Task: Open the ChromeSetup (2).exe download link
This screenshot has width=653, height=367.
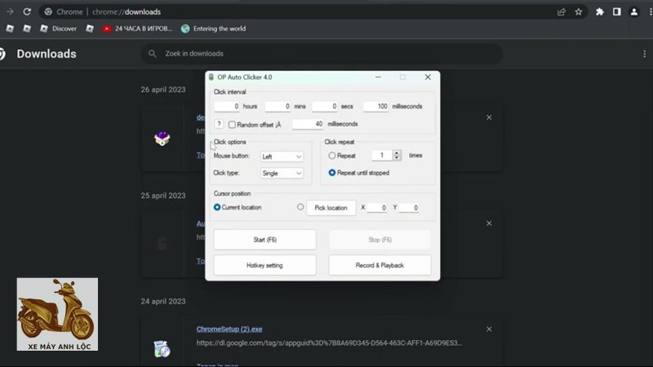Action: coord(229,329)
